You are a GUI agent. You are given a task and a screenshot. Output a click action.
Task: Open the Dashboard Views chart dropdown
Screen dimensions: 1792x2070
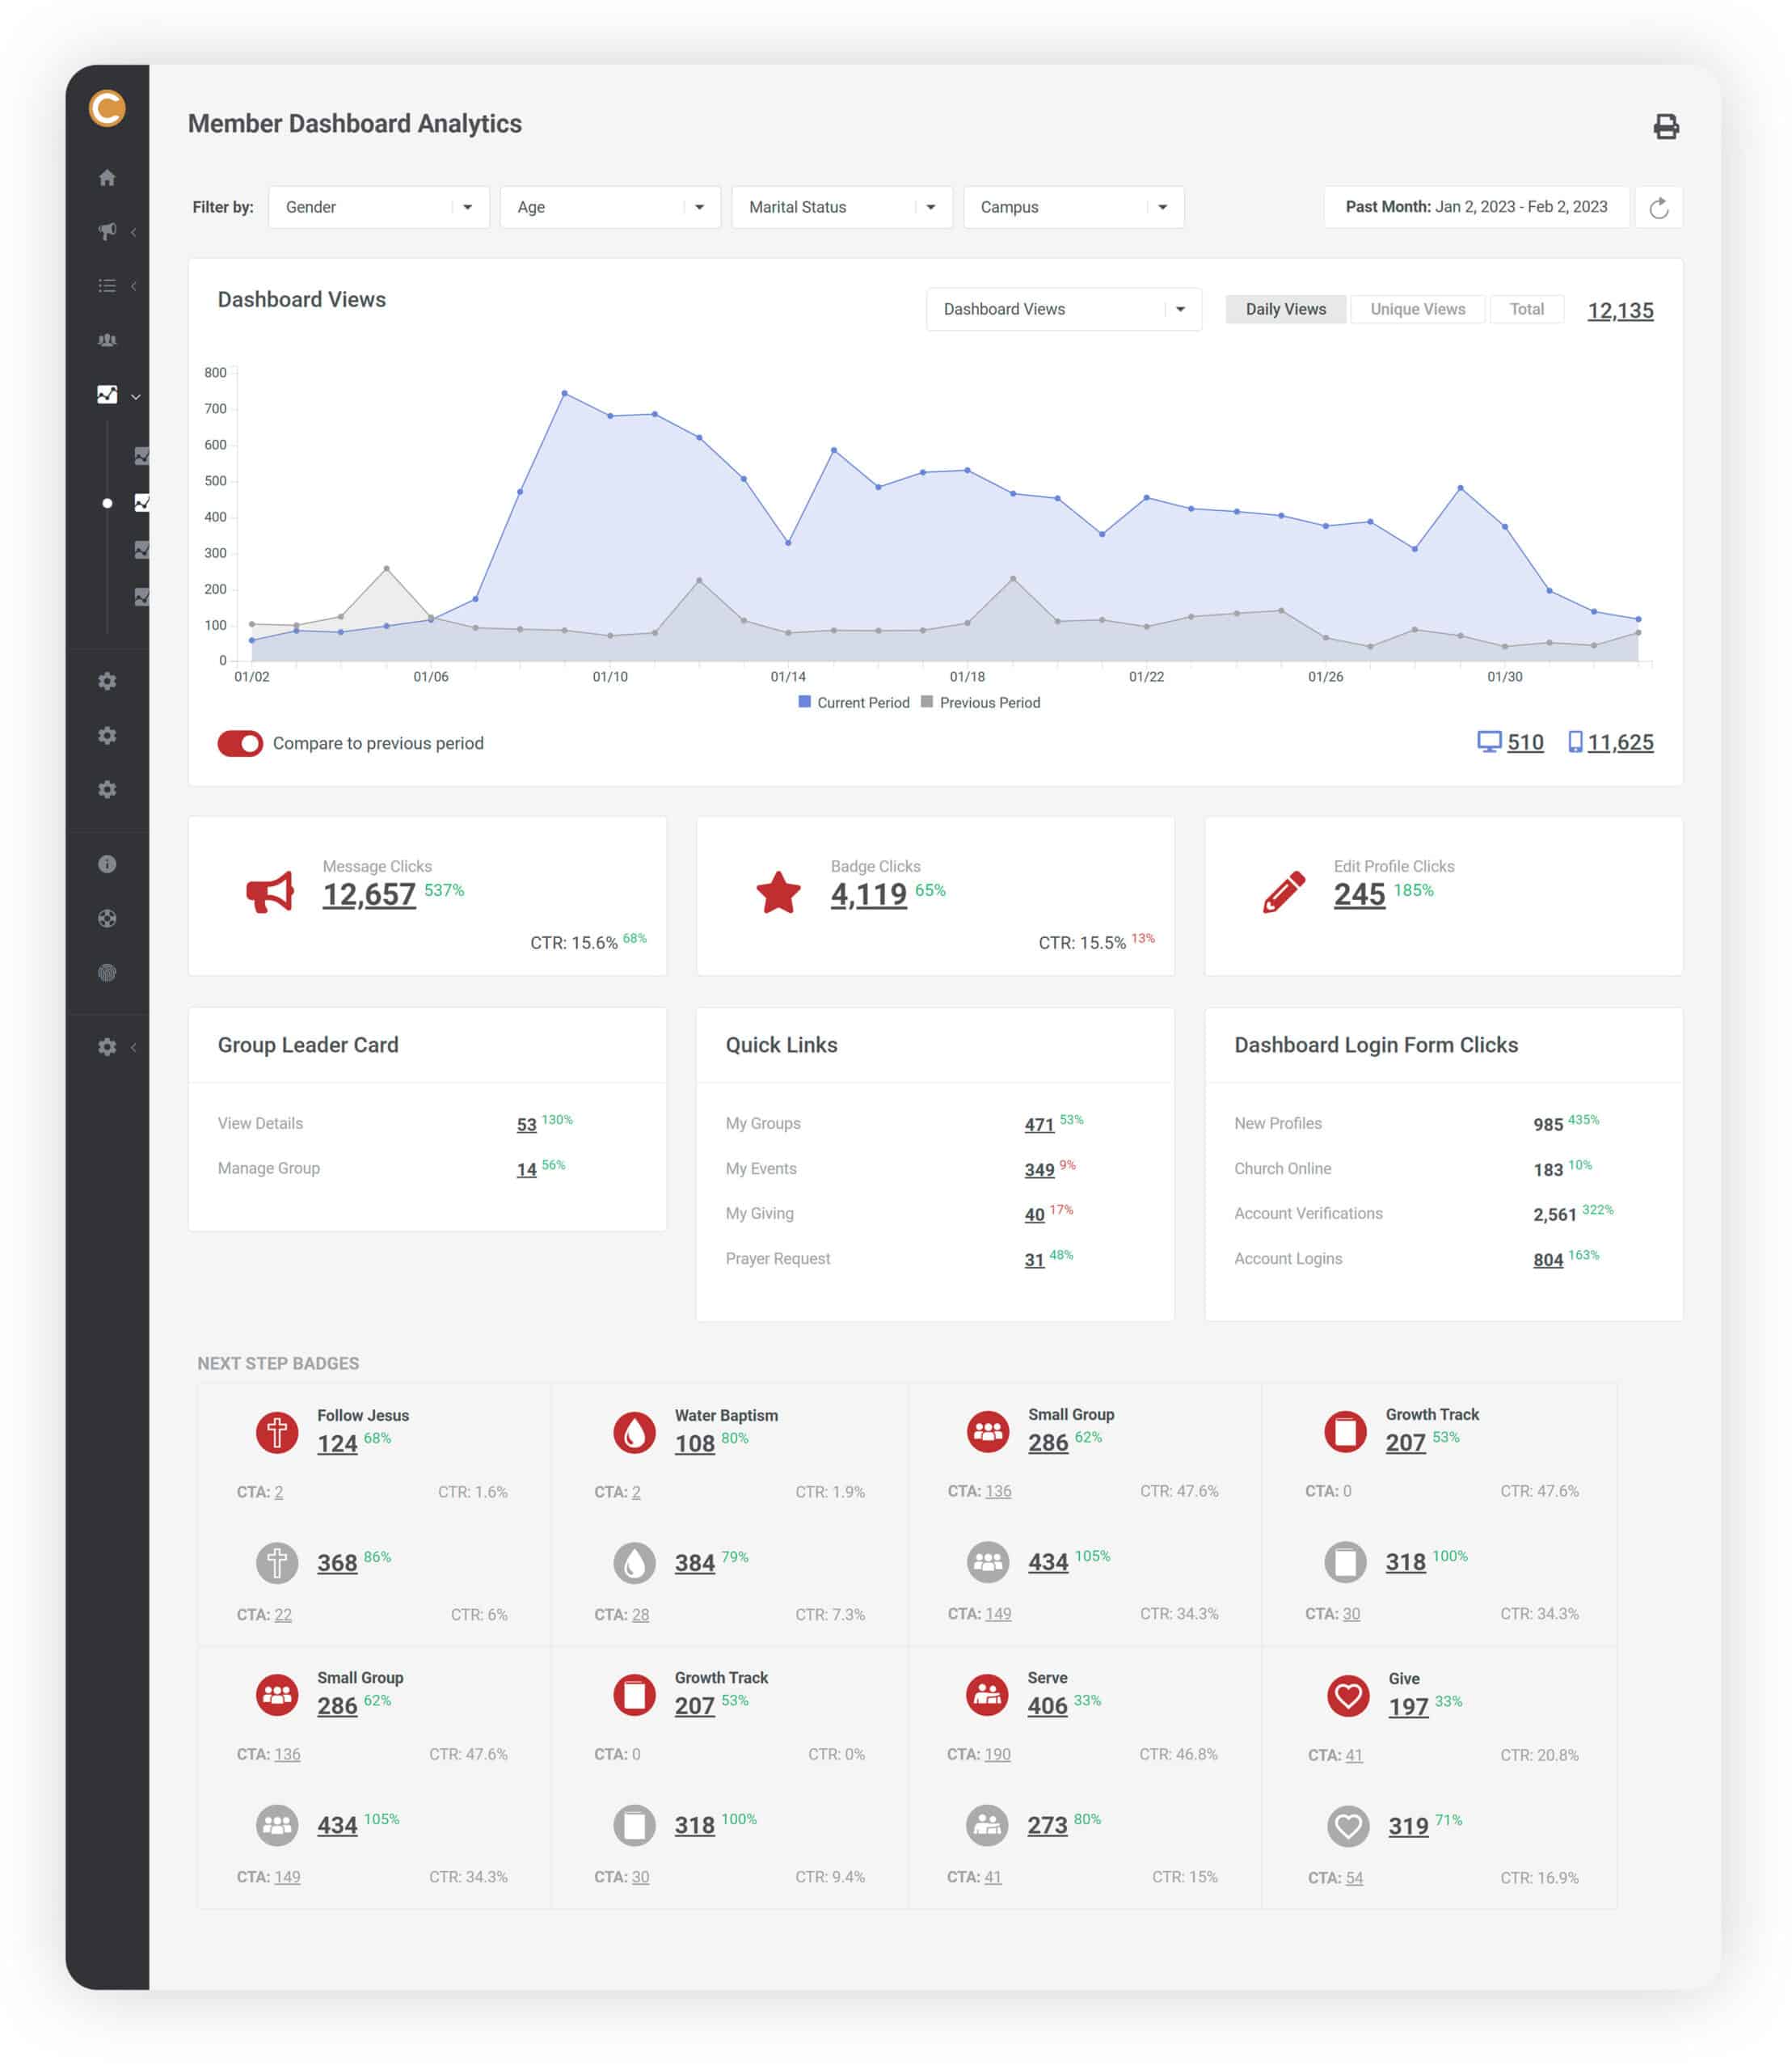1064,309
